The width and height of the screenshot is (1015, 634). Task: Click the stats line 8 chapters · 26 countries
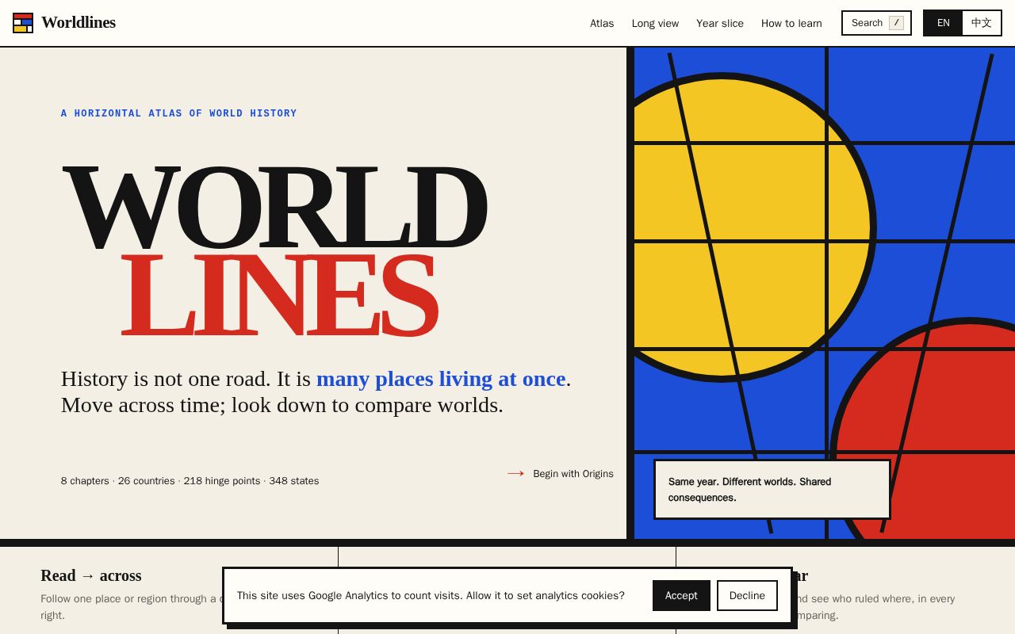click(x=190, y=481)
